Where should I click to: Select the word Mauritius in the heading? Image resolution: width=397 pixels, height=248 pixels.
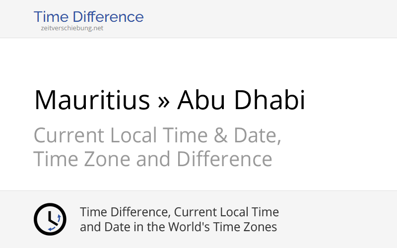coord(92,100)
